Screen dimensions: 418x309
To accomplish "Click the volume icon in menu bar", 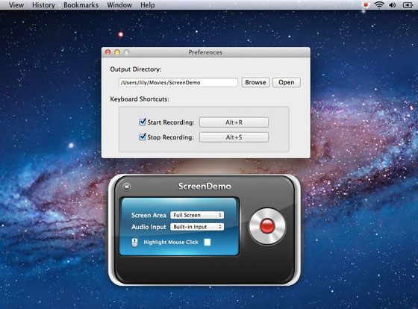I will pos(392,4).
